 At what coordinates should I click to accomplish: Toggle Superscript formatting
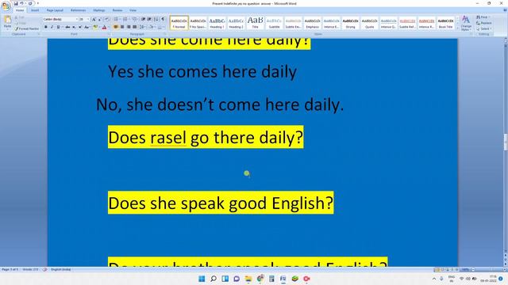pos(80,27)
